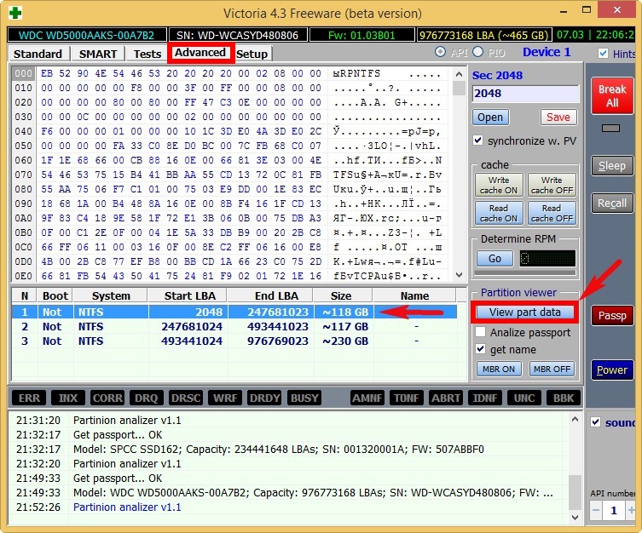Click the green cross Victoria app icon
The width and height of the screenshot is (642, 533).
tap(15, 13)
